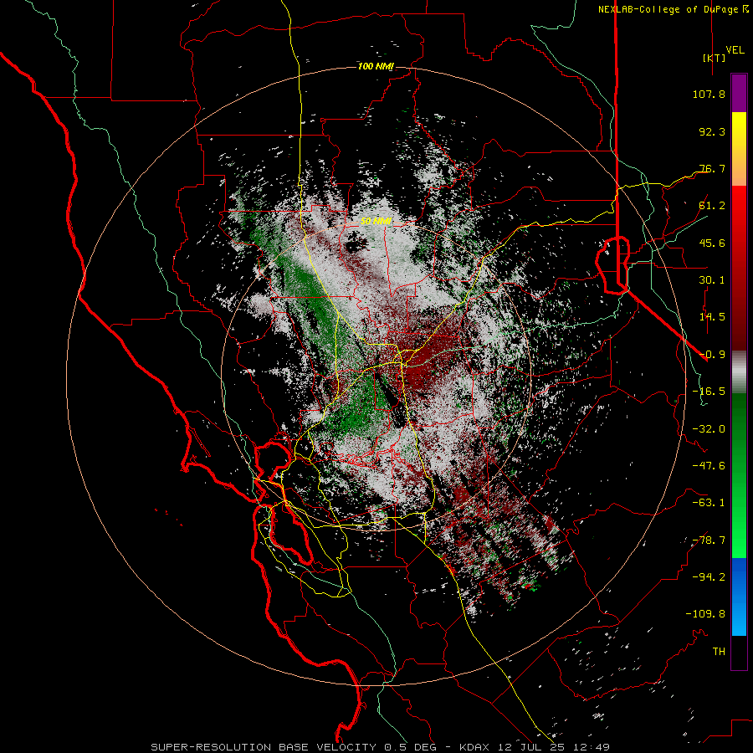Click the 45.6 velocity scale value

click(x=712, y=243)
